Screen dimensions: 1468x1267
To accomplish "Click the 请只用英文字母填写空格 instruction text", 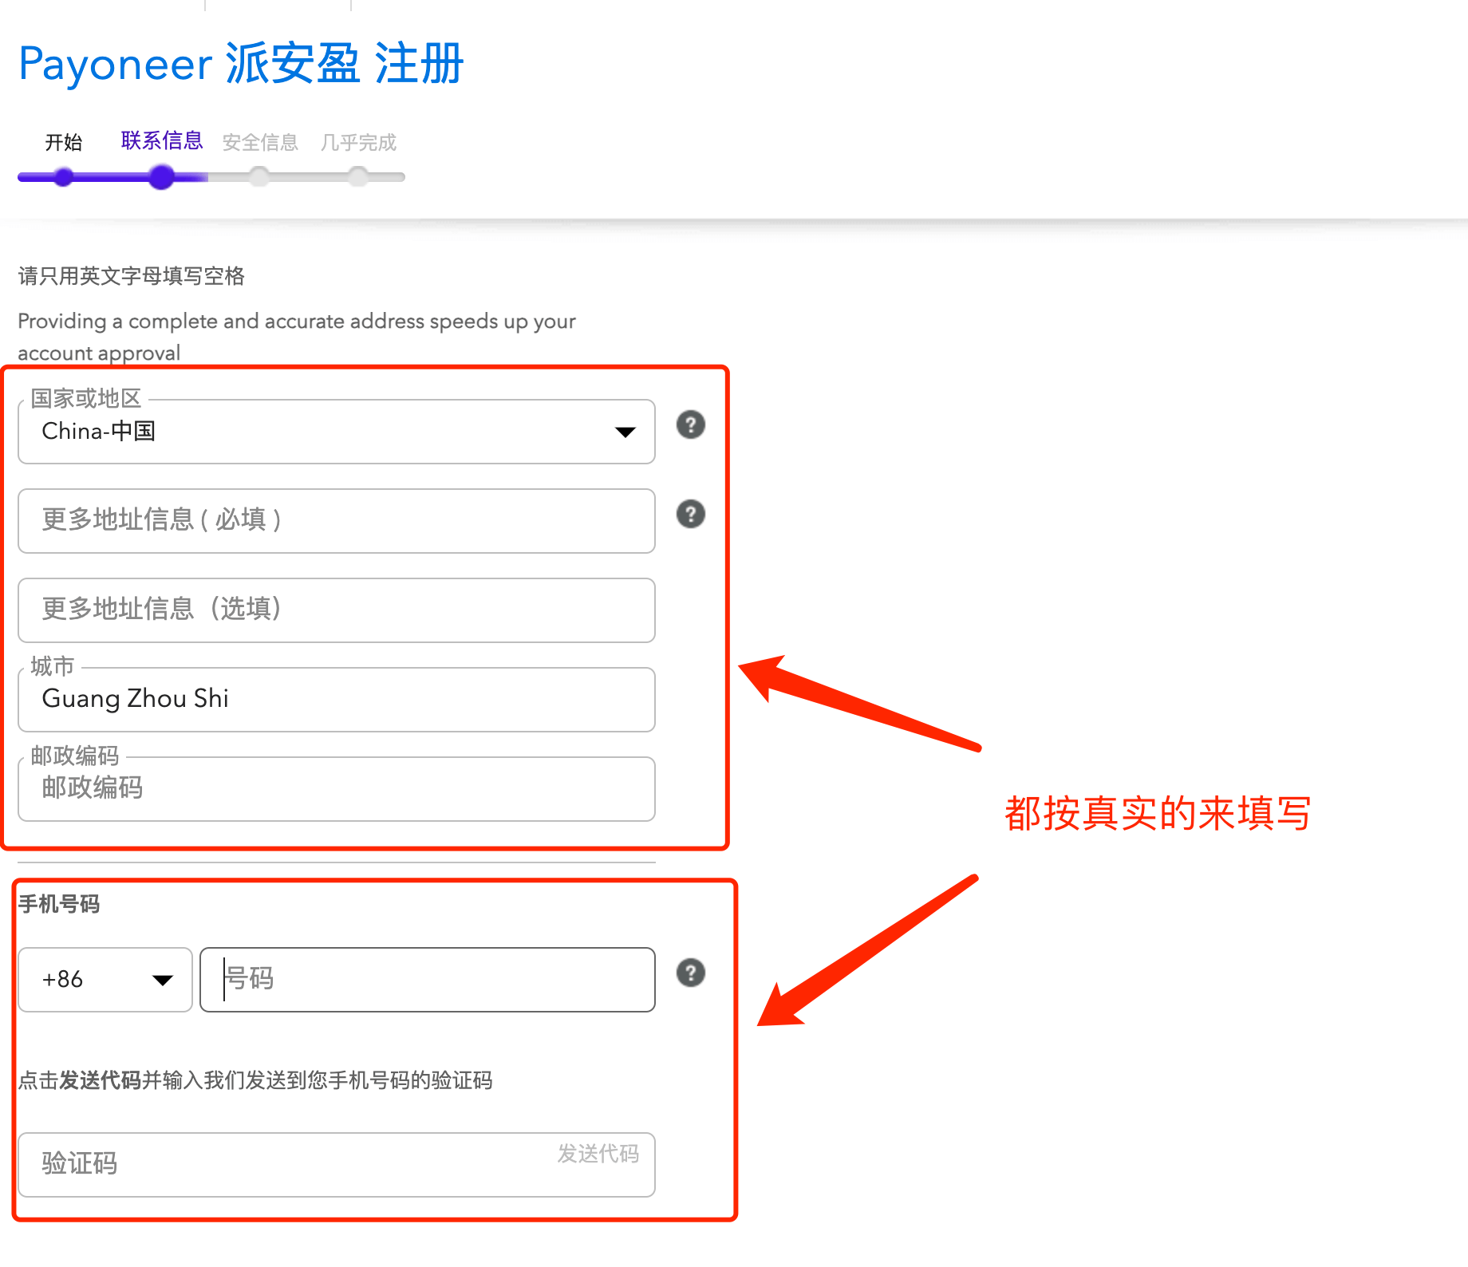I will [x=132, y=276].
